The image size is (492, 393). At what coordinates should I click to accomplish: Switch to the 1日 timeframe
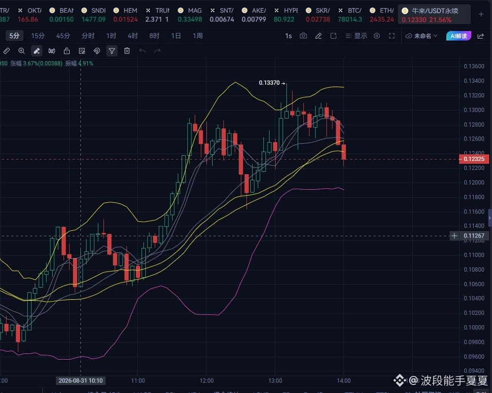point(176,36)
